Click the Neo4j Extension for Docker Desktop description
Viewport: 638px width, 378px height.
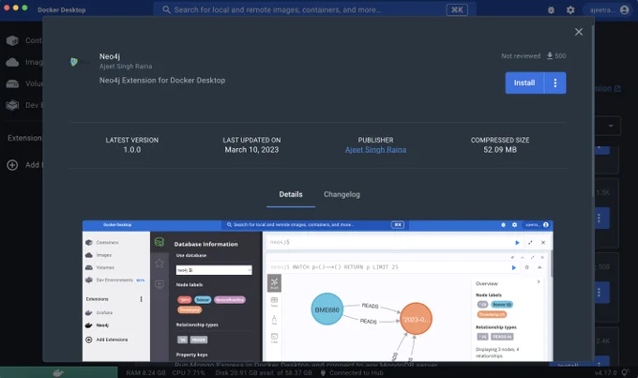click(162, 81)
